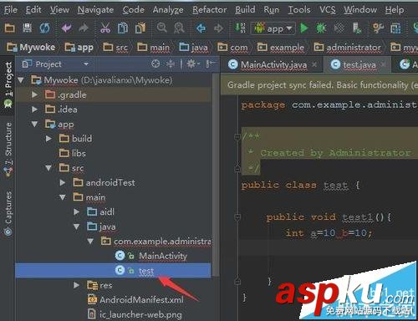Collapse src folder arrow
418x321 pixels.
48,168
